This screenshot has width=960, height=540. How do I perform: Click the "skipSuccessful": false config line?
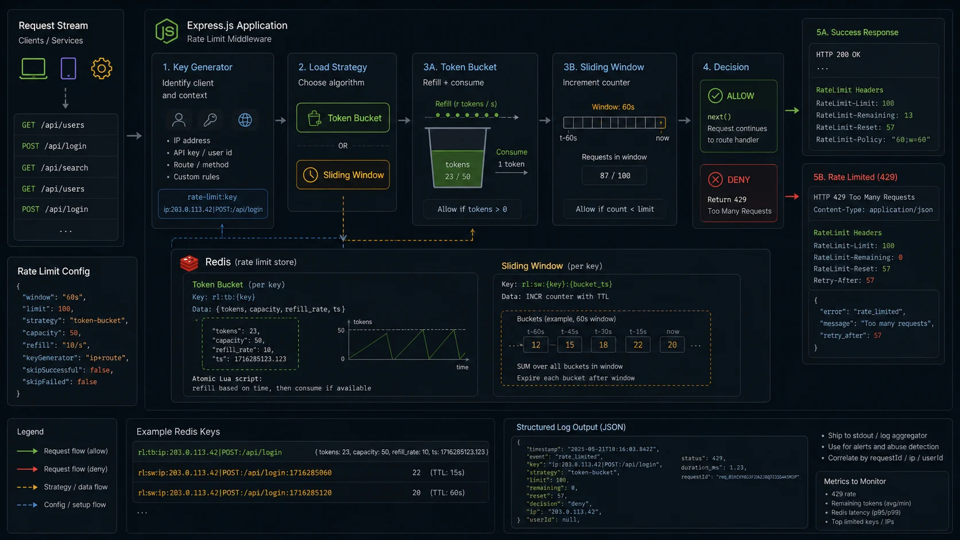[x=68, y=370]
